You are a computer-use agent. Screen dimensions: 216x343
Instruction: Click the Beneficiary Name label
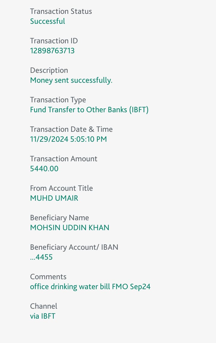(x=59, y=218)
